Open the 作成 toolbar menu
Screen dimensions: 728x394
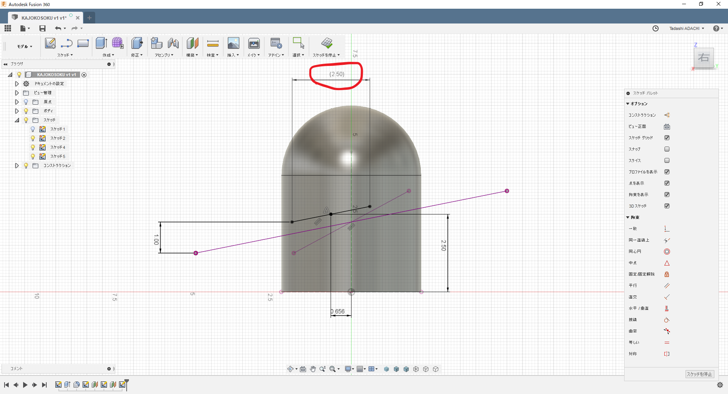click(x=108, y=55)
